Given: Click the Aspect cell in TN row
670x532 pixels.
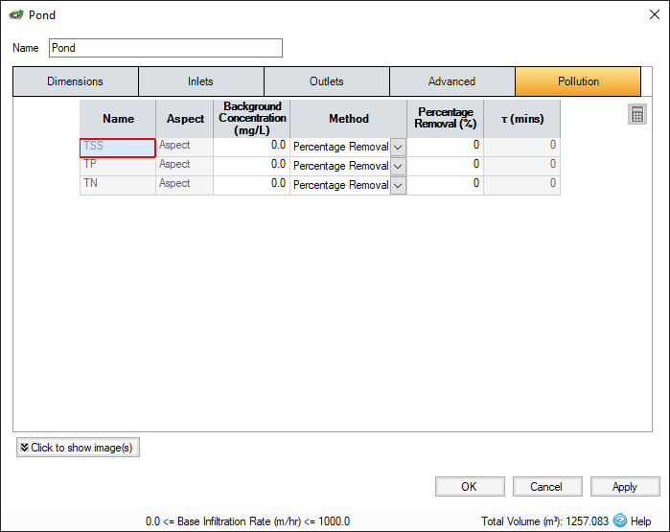Looking at the screenshot, I should pos(185,185).
